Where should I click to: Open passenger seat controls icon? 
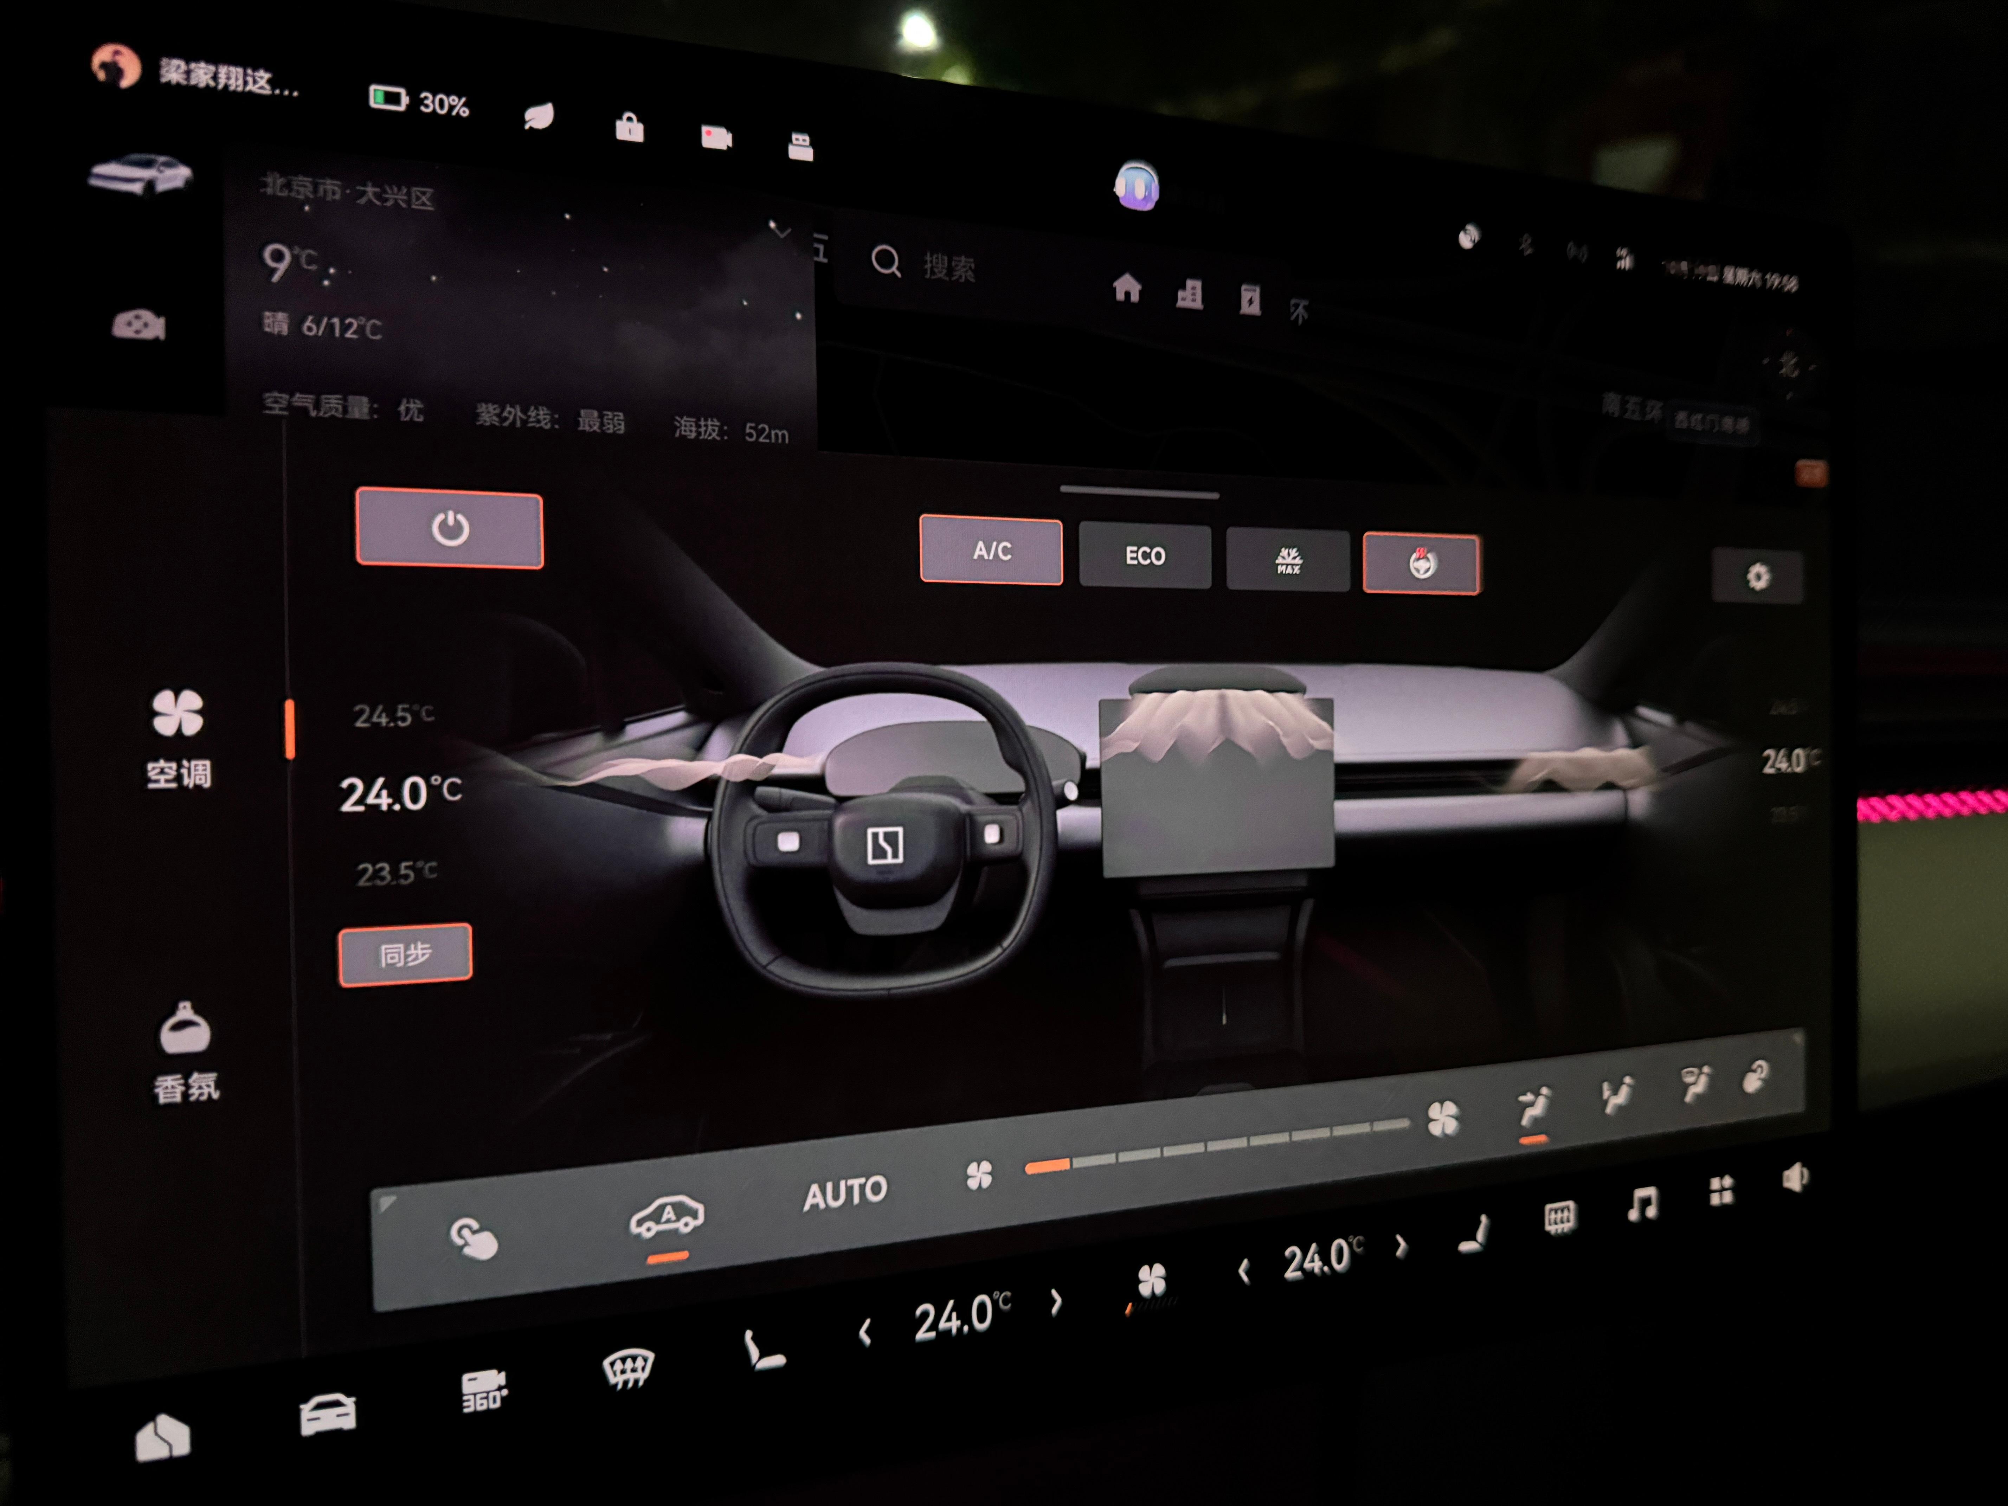tap(1475, 1235)
